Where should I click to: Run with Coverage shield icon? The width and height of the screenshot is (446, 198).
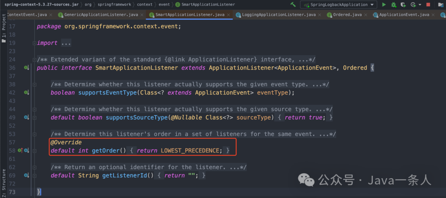click(403, 5)
